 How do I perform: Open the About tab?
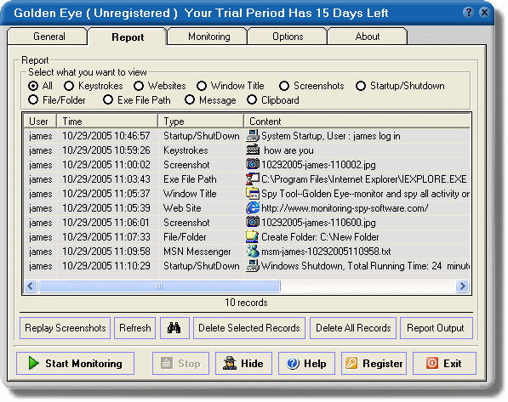point(368,37)
